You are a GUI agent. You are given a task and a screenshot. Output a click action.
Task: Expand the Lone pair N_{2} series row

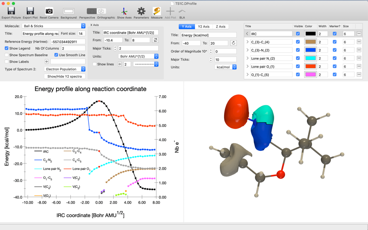click(247, 58)
